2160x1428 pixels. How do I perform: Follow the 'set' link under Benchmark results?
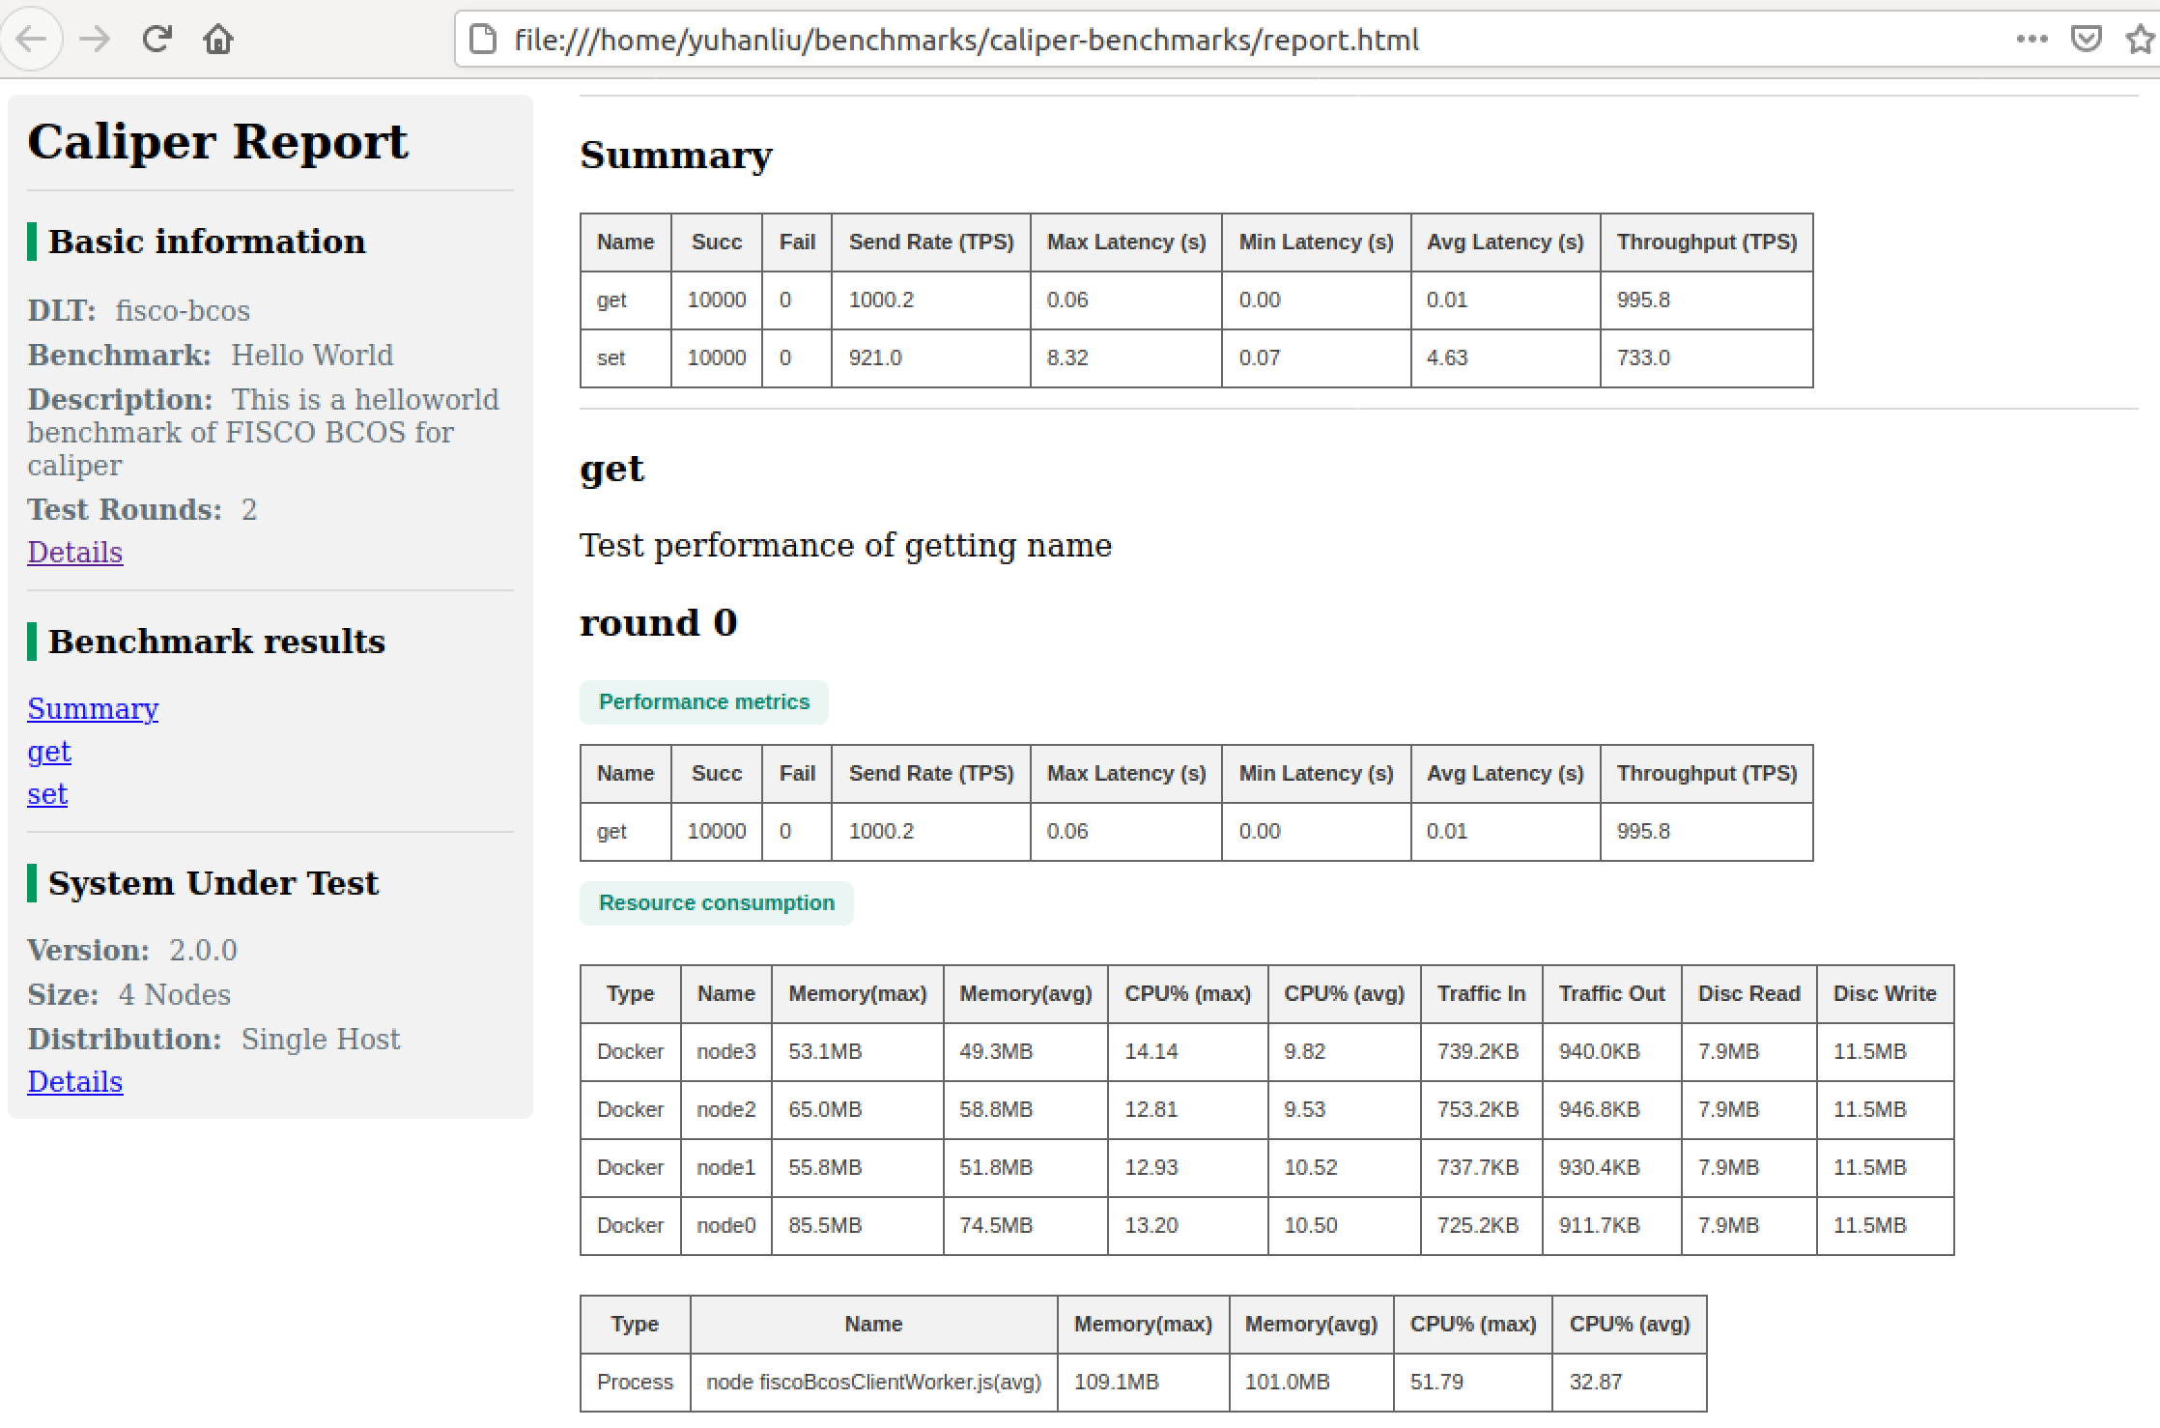(x=47, y=793)
